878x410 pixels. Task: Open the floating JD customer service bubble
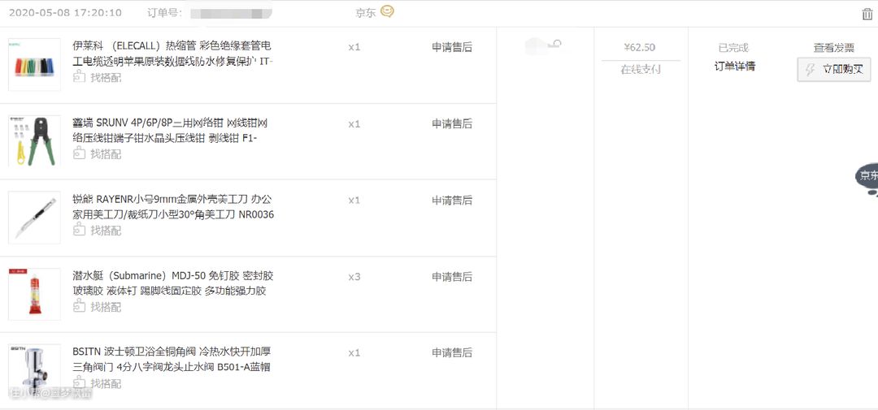point(867,177)
